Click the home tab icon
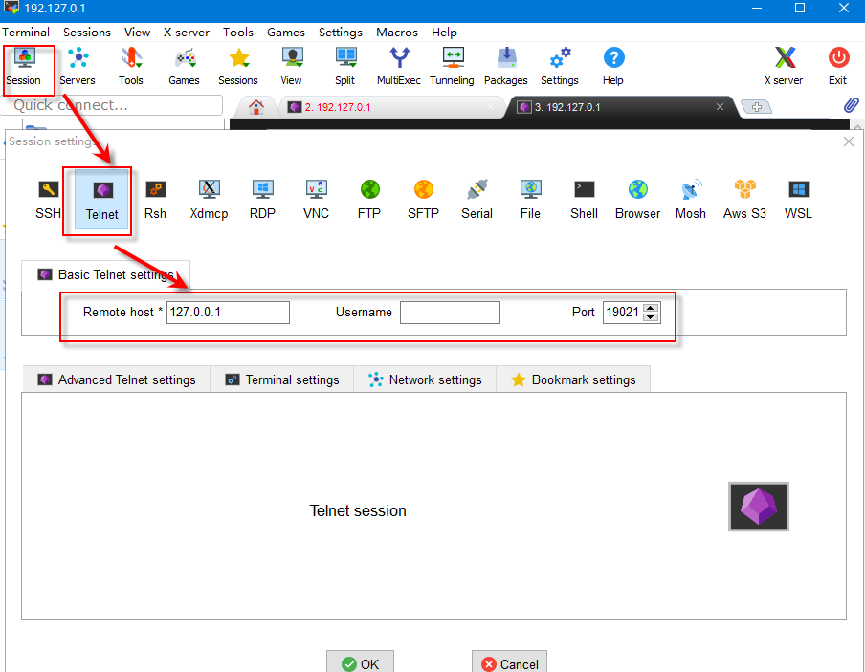Image resolution: width=865 pixels, height=672 pixels. [x=256, y=107]
